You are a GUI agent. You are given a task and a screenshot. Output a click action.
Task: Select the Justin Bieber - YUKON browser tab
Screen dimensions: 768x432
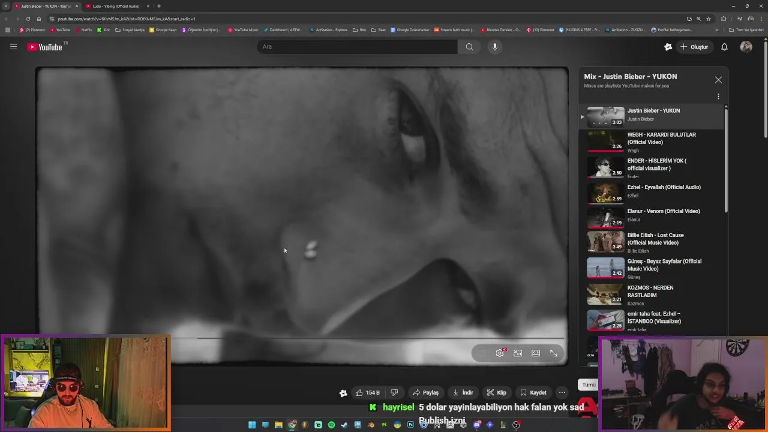pyautogui.click(x=46, y=6)
